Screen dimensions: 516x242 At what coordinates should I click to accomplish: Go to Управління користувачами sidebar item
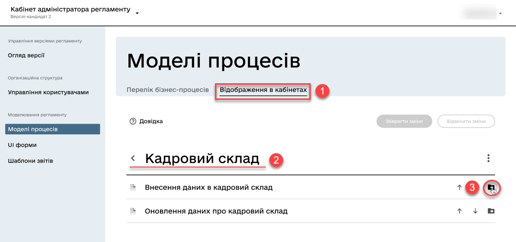[48, 92]
